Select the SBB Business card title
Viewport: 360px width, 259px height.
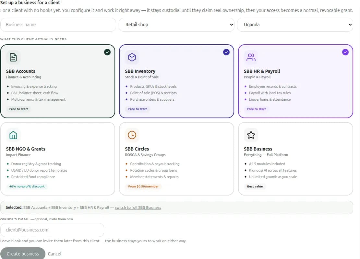pyautogui.click(x=258, y=149)
